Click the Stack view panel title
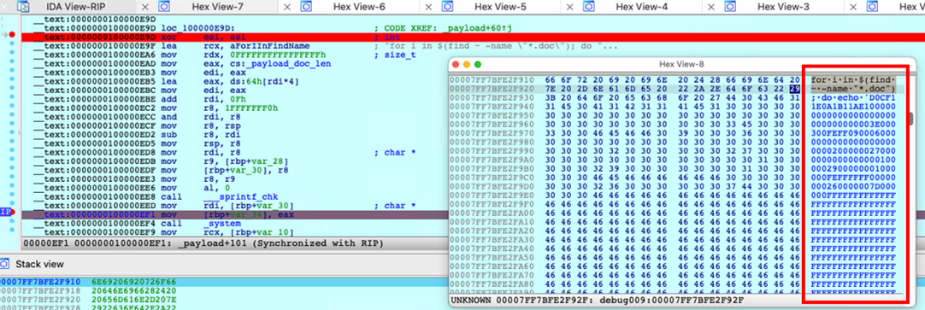Image resolution: width=925 pixels, height=310 pixels. [40, 263]
